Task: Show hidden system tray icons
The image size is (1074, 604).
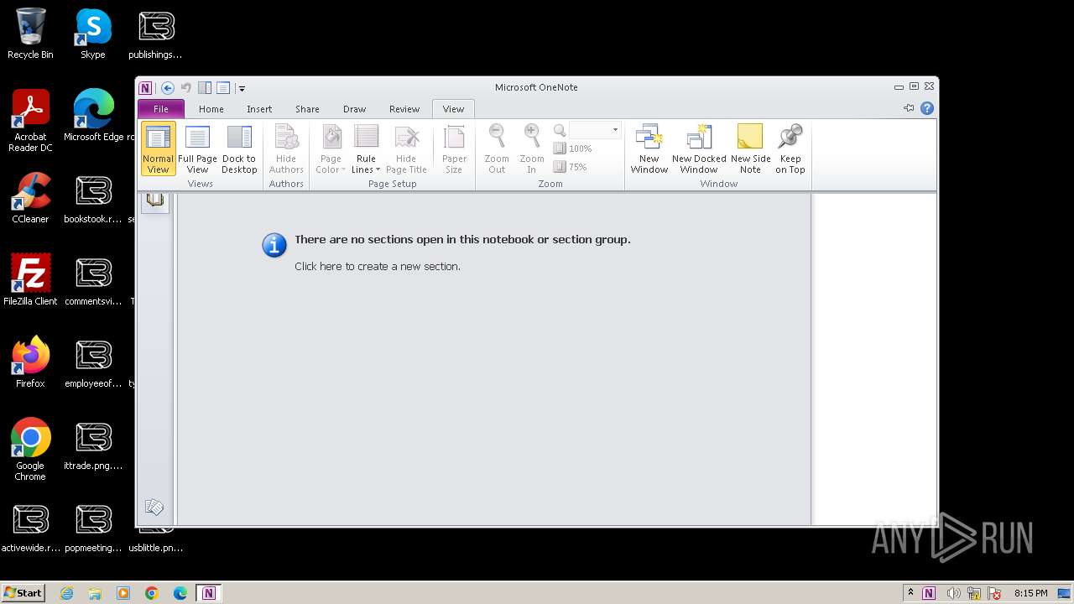Action: point(910,593)
